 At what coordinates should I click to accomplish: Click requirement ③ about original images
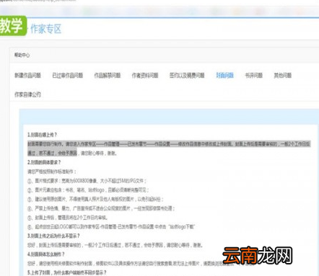(95, 199)
